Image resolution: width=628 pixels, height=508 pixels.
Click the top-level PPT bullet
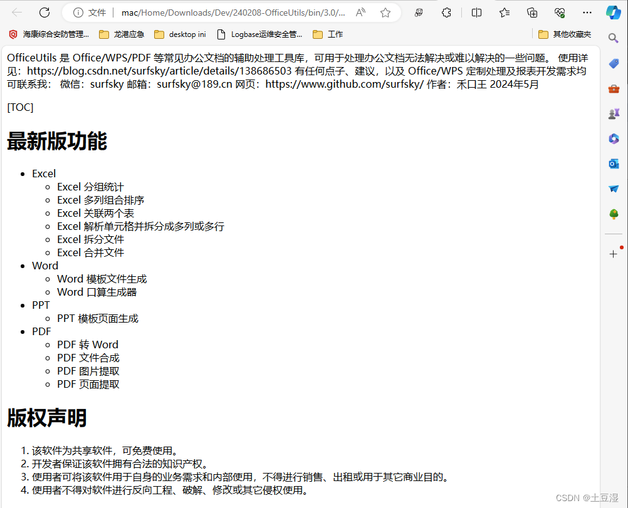pyautogui.click(x=41, y=306)
